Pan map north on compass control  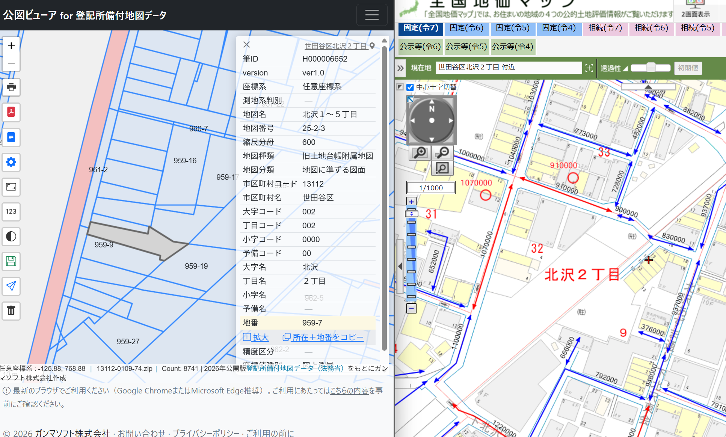click(x=432, y=102)
